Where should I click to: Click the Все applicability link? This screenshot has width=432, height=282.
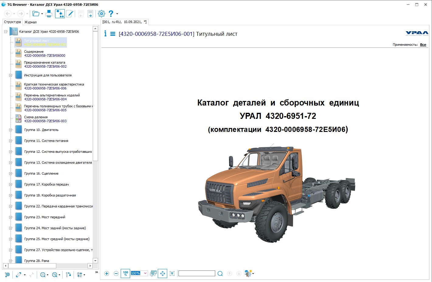(x=423, y=45)
